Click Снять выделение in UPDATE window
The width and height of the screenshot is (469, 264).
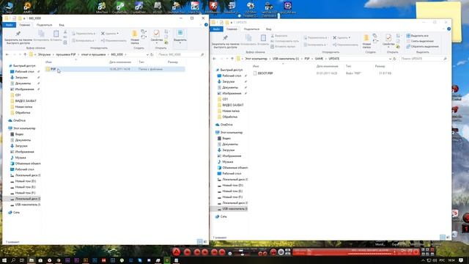coord(420,41)
